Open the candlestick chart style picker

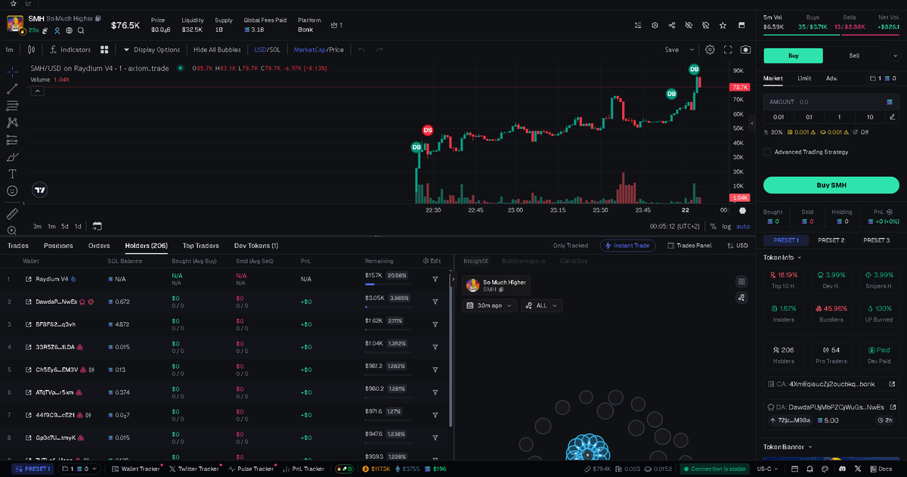pyautogui.click(x=31, y=50)
